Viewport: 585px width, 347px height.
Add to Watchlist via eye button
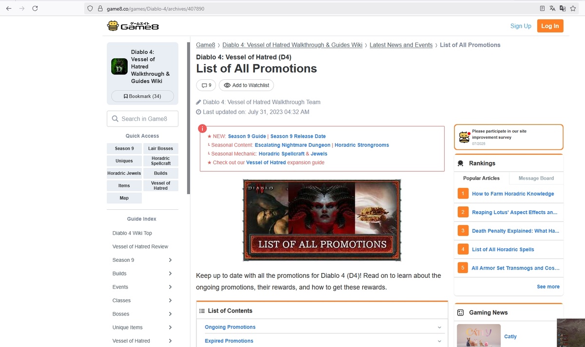246,85
